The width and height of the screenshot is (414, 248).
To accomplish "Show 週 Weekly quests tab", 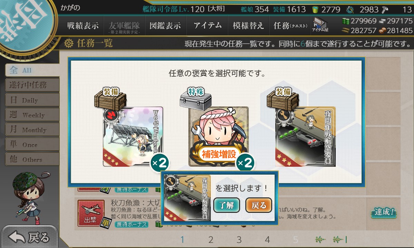I will 32,115.
